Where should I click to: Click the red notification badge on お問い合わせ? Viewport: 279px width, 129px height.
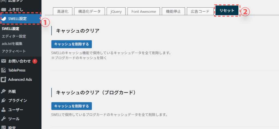click(x=35, y=61)
